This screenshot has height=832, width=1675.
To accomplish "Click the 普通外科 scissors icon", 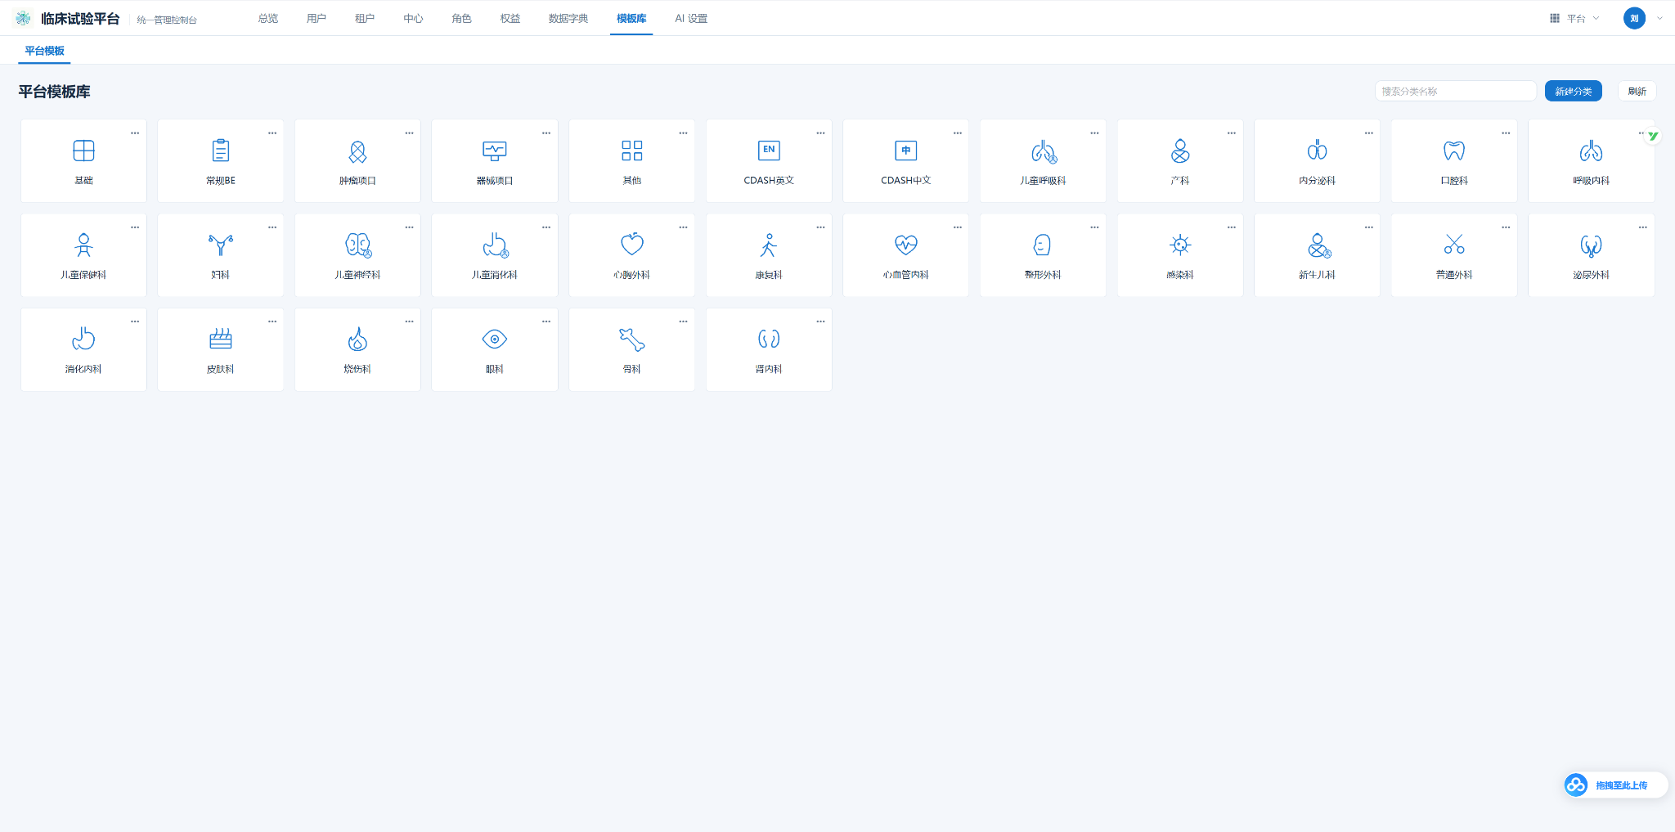I will 1454,244.
